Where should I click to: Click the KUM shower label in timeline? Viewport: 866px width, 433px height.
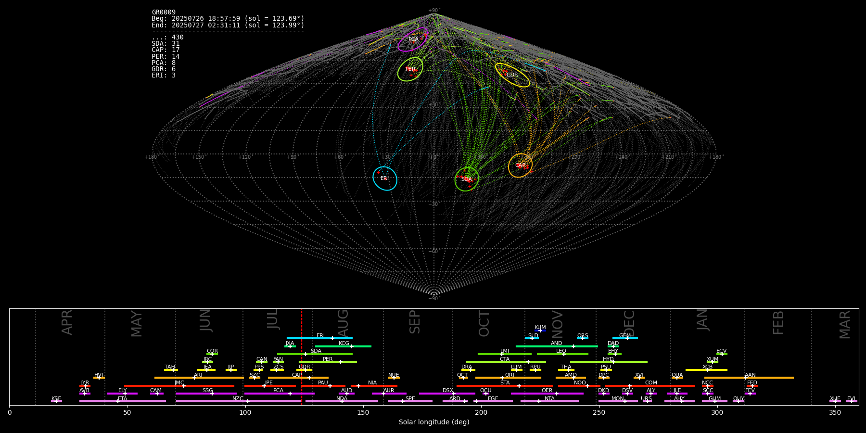pos(540,328)
